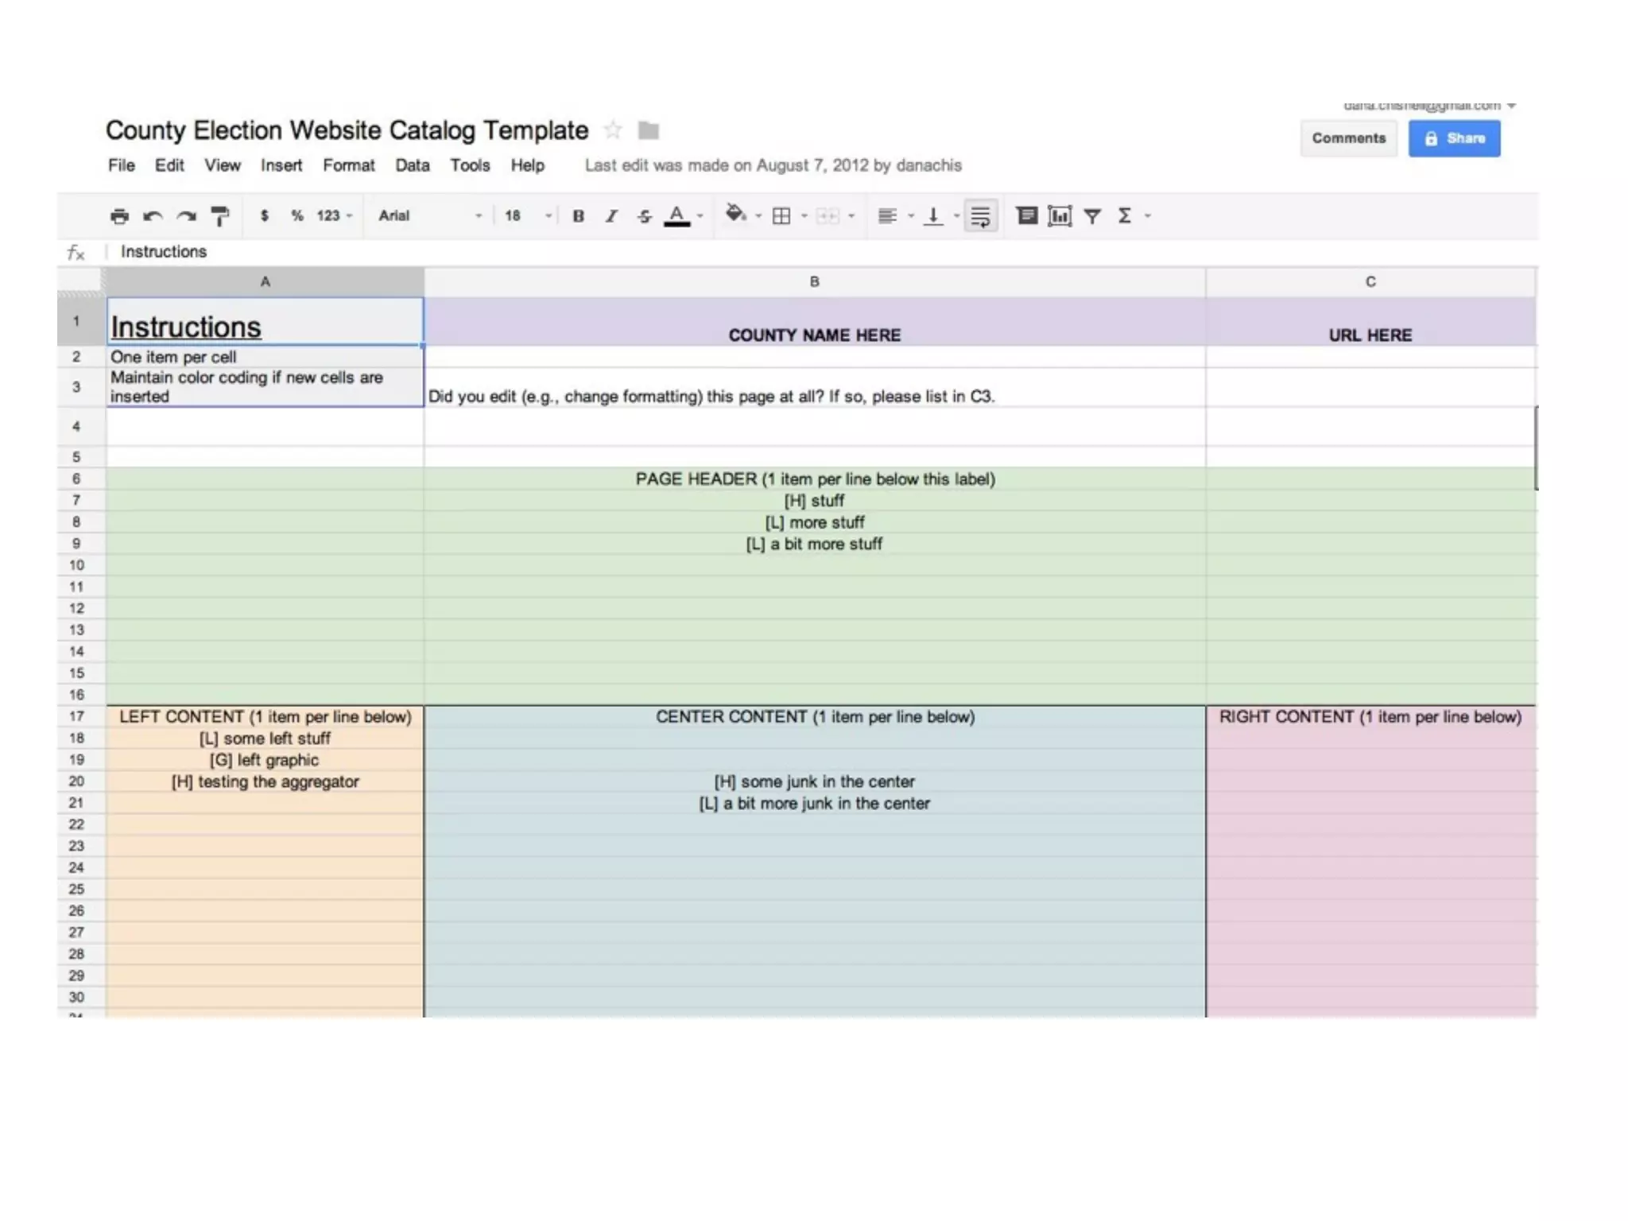
Task: Click the insert chart icon
Action: (x=1060, y=216)
